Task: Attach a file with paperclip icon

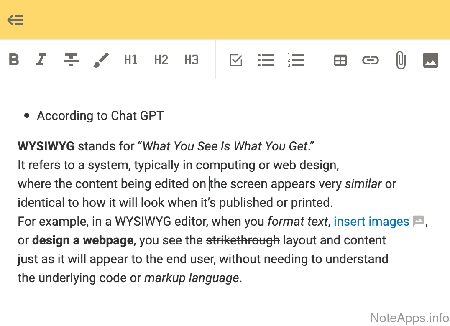Action: [x=401, y=61]
